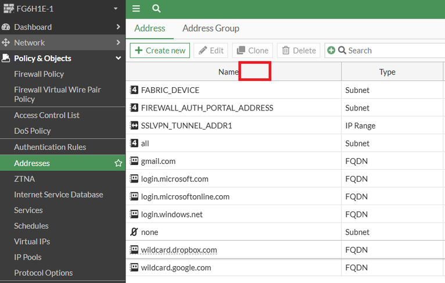Click the FABRIC_DEVICE subnet icon
445x283 pixels.
coord(134,90)
